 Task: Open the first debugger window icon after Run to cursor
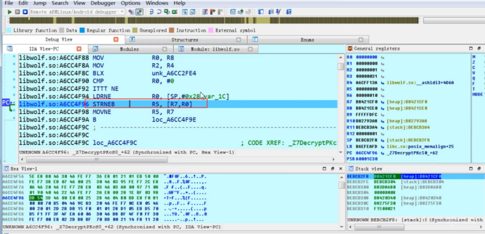coord(185,12)
